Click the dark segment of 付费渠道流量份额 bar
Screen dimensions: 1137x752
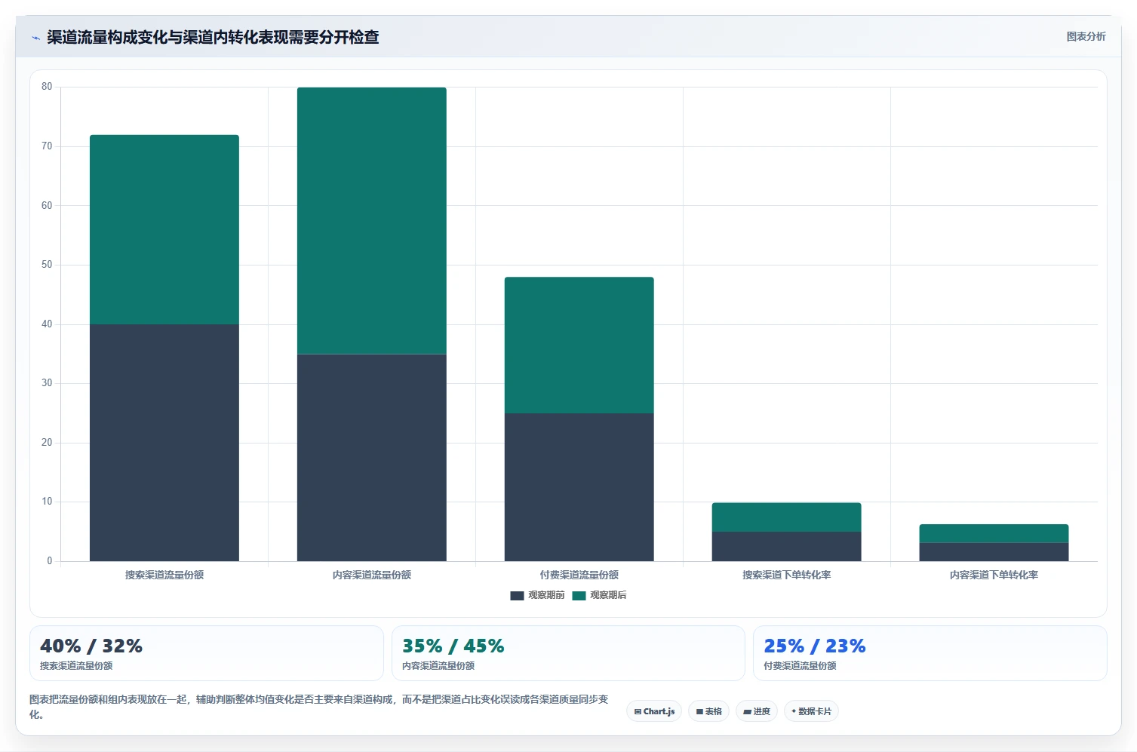tap(579, 487)
